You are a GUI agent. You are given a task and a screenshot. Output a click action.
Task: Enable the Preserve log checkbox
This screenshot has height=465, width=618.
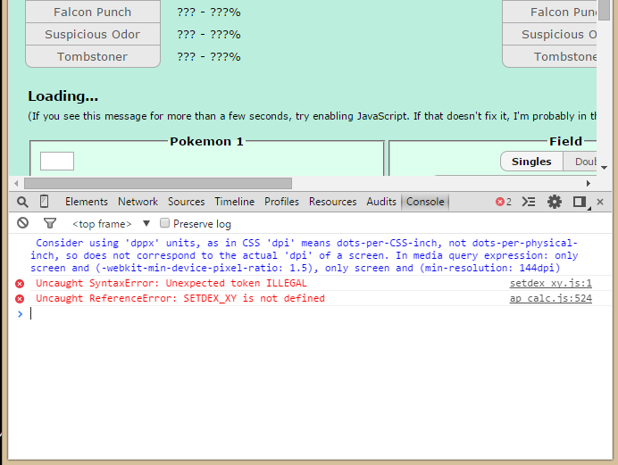point(165,224)
